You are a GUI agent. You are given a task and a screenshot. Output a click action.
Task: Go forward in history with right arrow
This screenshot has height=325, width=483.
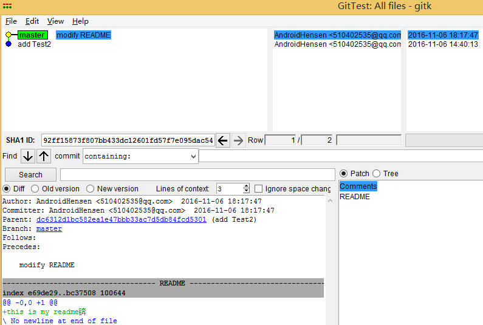[238, 140]
